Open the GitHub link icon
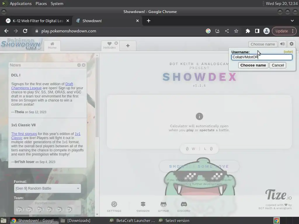The image size is (299, 224). pos(163,206)
